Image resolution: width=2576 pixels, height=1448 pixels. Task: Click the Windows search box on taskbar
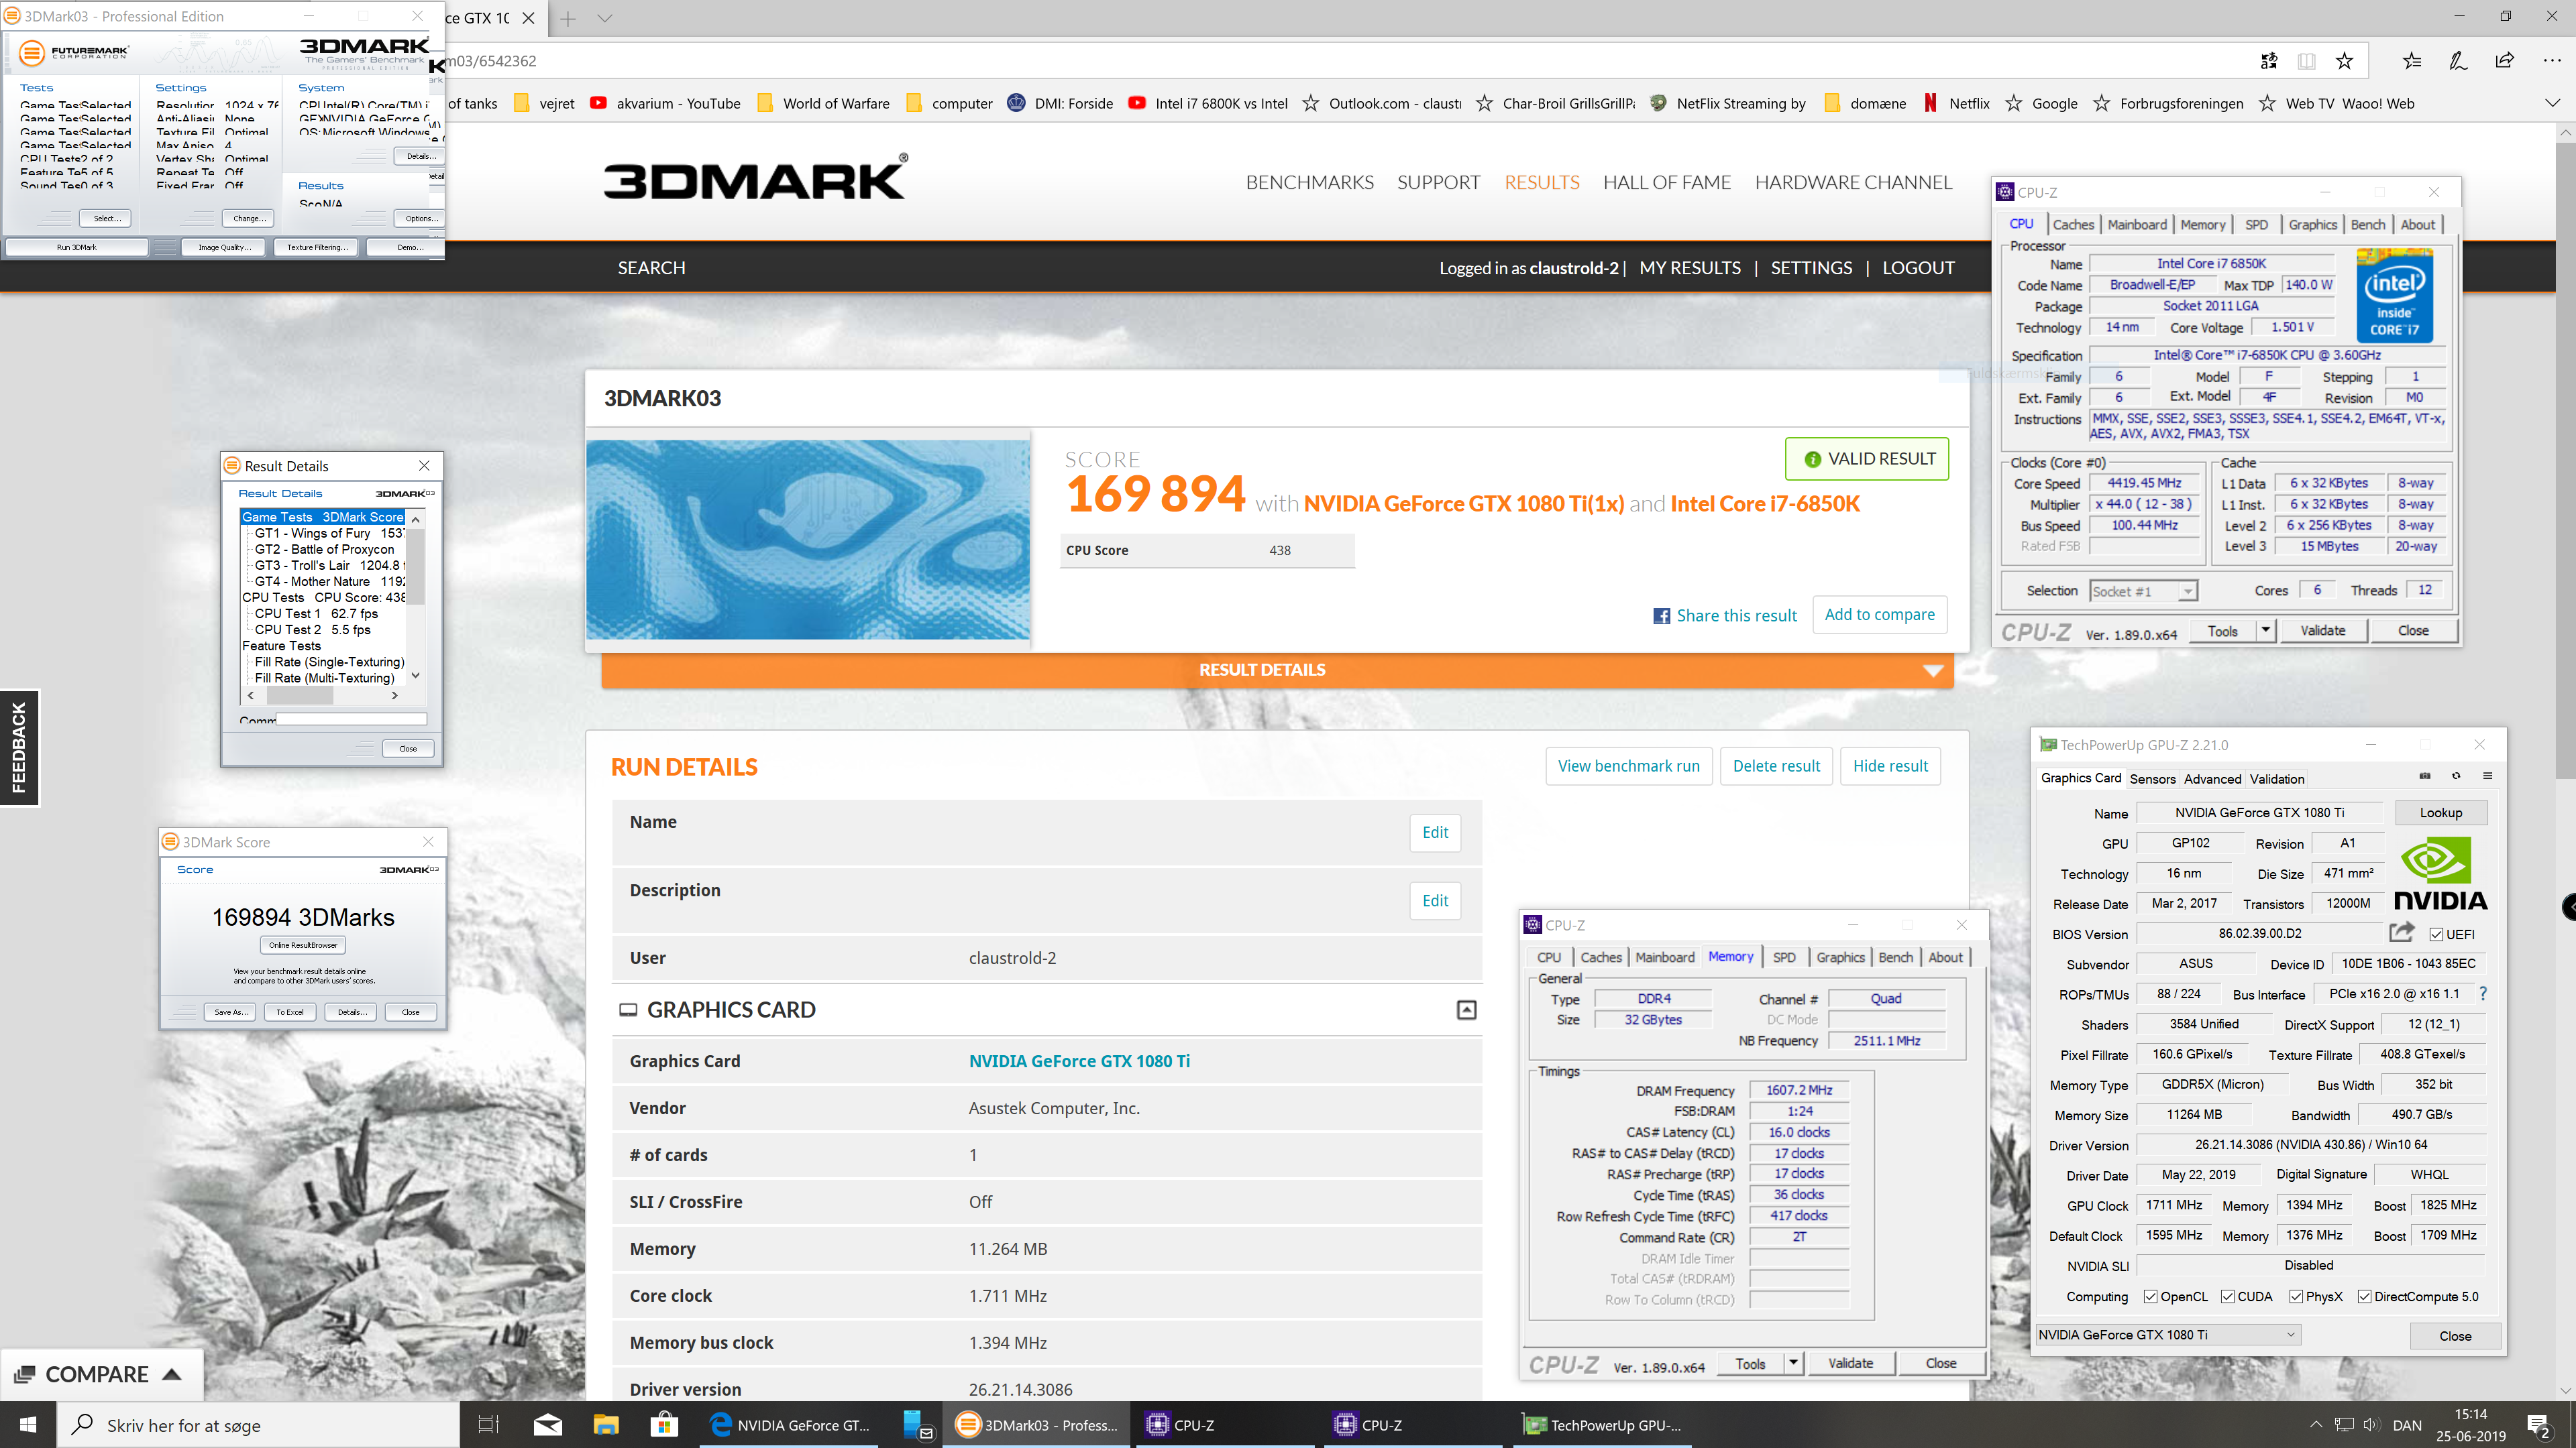(x=258, y=1425)
